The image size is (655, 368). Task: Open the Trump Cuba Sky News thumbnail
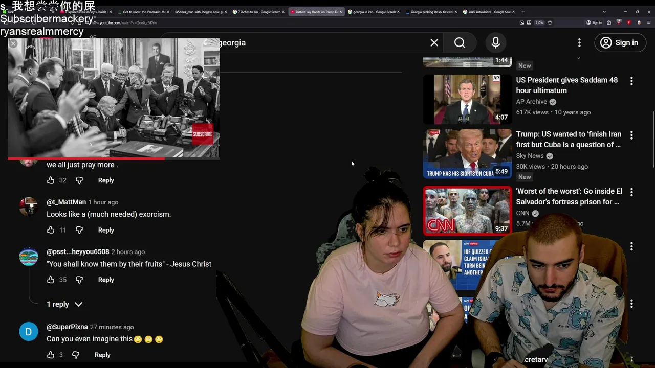467,153
